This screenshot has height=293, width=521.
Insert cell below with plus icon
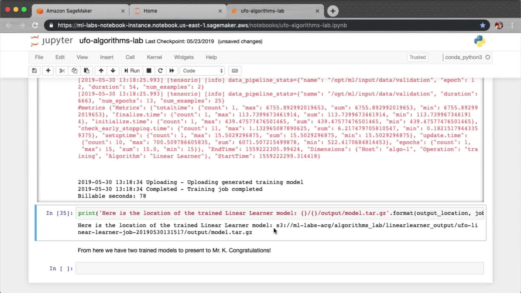tap(48, 71)
